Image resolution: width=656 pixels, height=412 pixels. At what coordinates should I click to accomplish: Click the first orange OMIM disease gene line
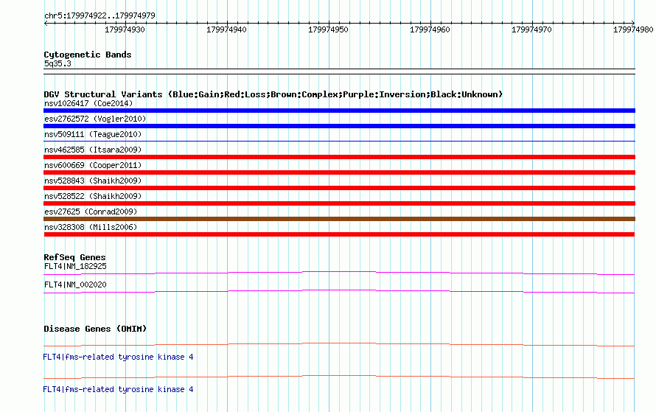tap(339, 345)
